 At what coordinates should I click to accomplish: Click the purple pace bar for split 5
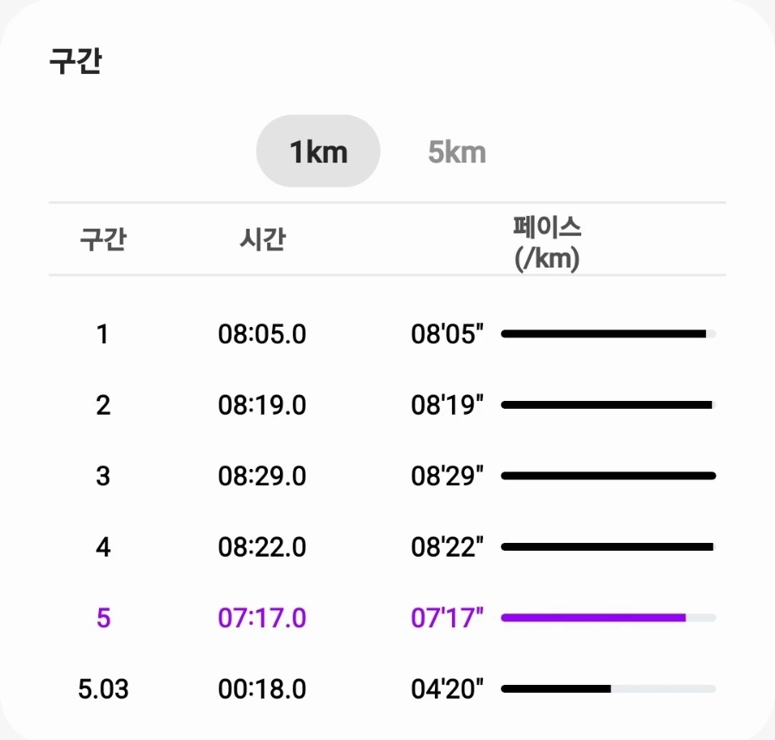tap(594, 617)
